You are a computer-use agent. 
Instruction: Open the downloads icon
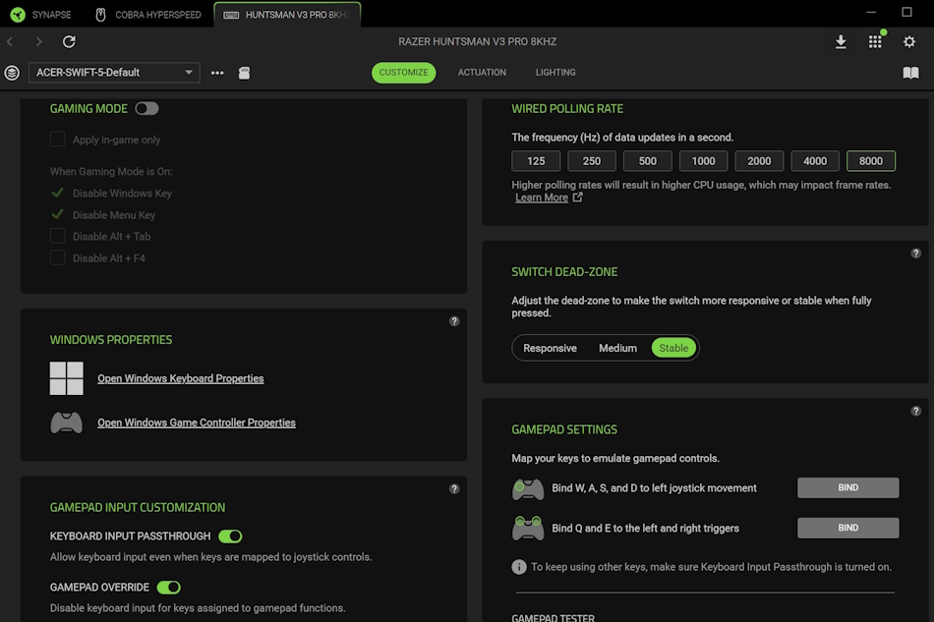841,41
